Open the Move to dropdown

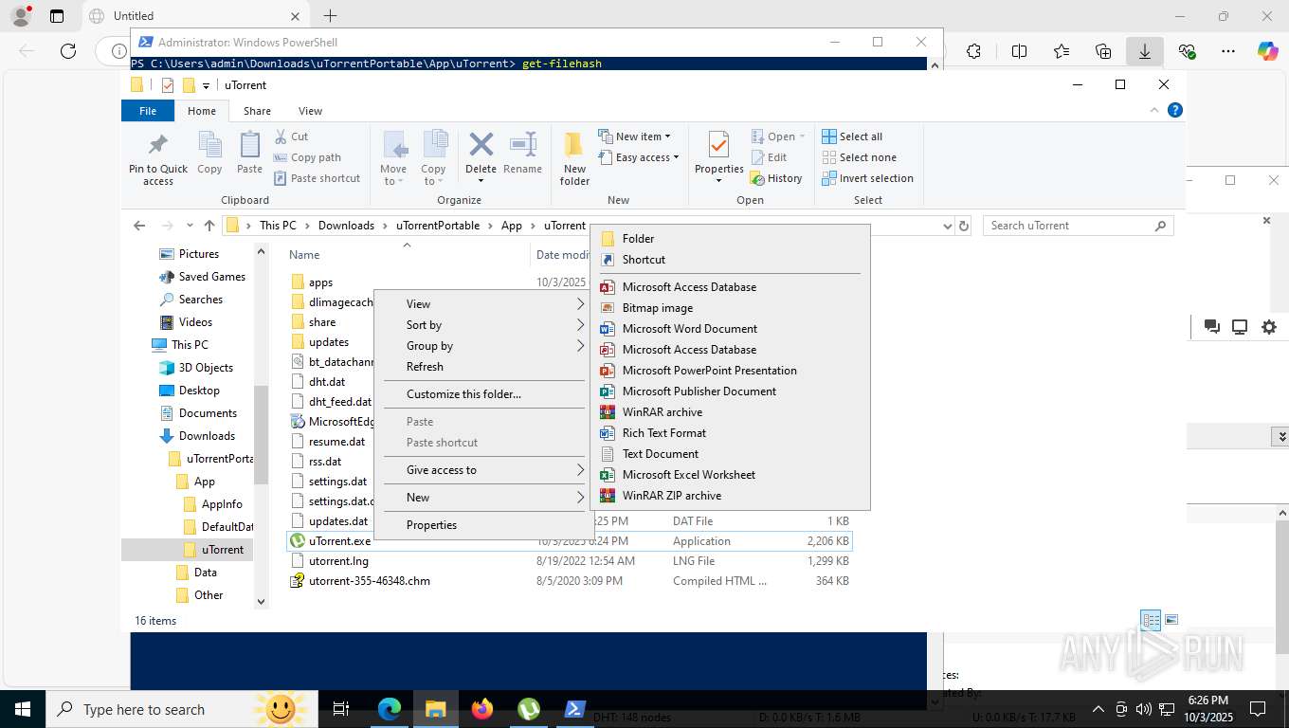[393, 157]
